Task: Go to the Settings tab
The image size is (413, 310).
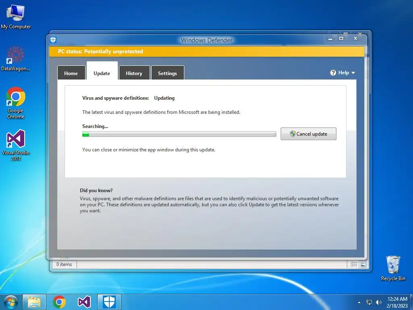Action: point(167,73)
